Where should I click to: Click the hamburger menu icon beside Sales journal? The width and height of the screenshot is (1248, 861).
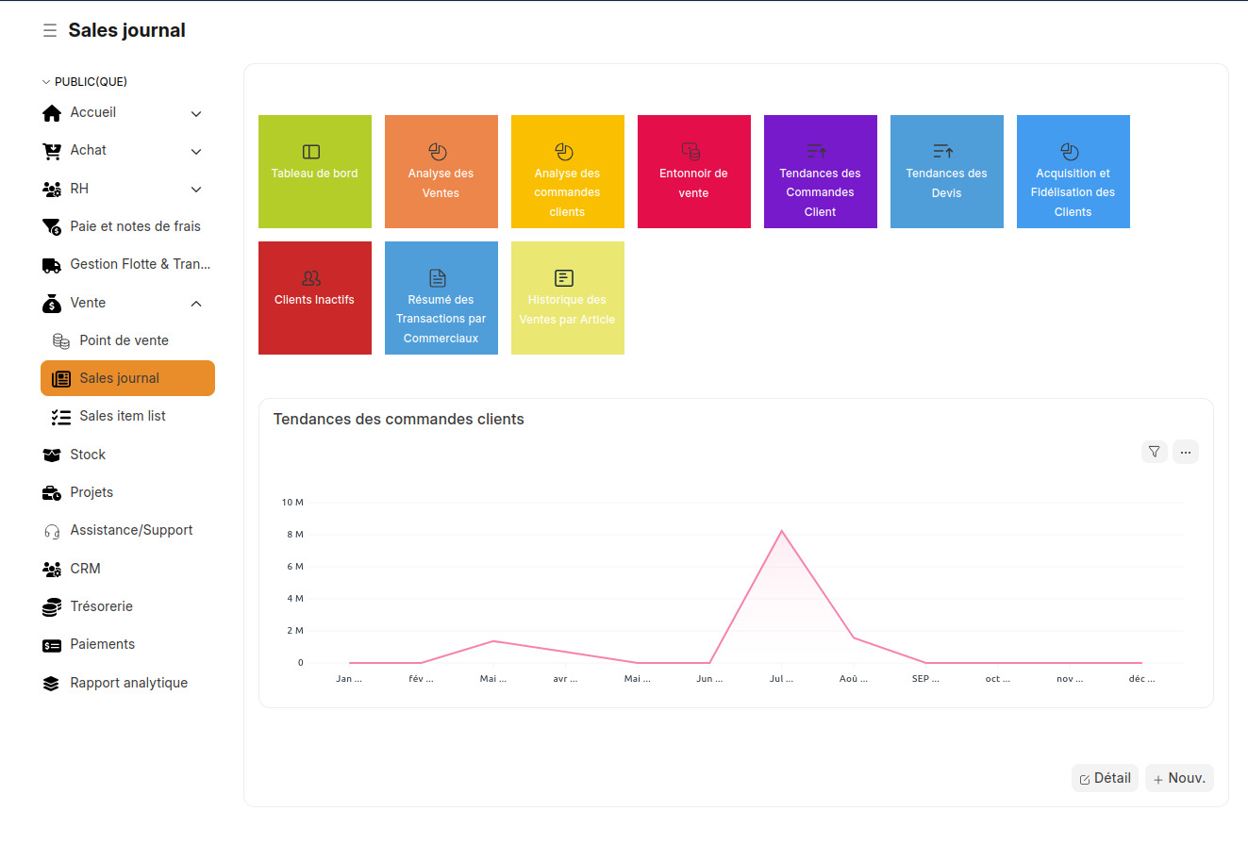point(50,31)
